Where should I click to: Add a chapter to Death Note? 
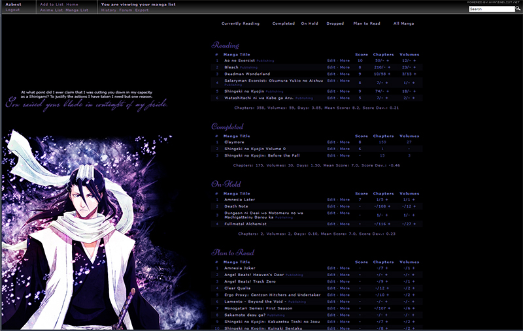(x=390, y=206)
